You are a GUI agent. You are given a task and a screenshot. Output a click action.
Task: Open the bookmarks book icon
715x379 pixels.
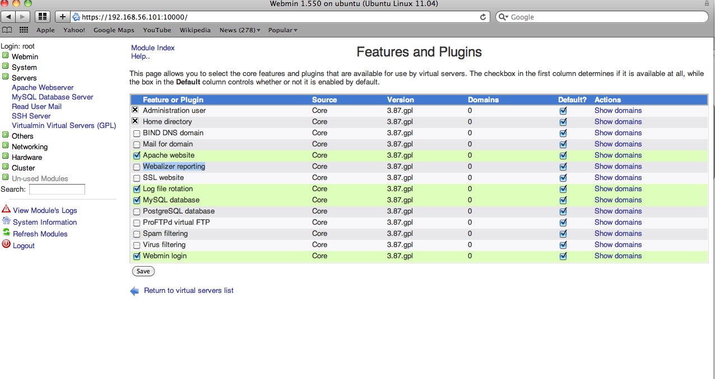(7, 30)
